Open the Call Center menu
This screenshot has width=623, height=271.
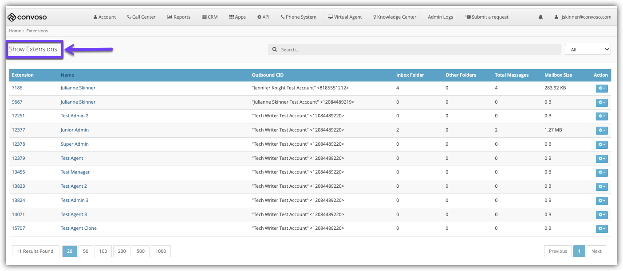coord(141,17)
